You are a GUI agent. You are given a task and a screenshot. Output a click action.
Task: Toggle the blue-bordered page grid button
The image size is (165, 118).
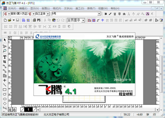[x=94, y=20]
